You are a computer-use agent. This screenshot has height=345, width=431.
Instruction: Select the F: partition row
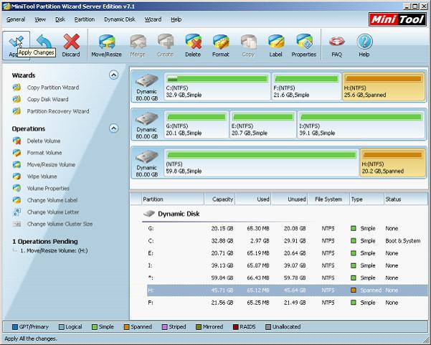[288, 303]
